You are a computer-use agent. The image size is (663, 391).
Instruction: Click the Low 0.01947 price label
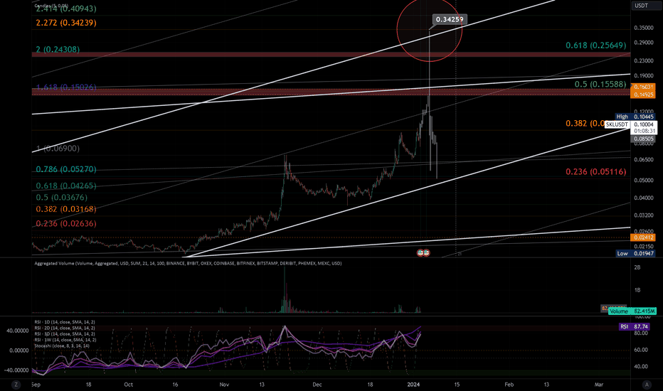(x=635, y=254)
